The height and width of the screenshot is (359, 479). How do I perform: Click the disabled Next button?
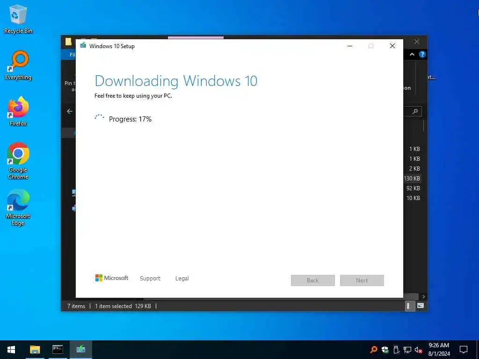click(362, 280)
